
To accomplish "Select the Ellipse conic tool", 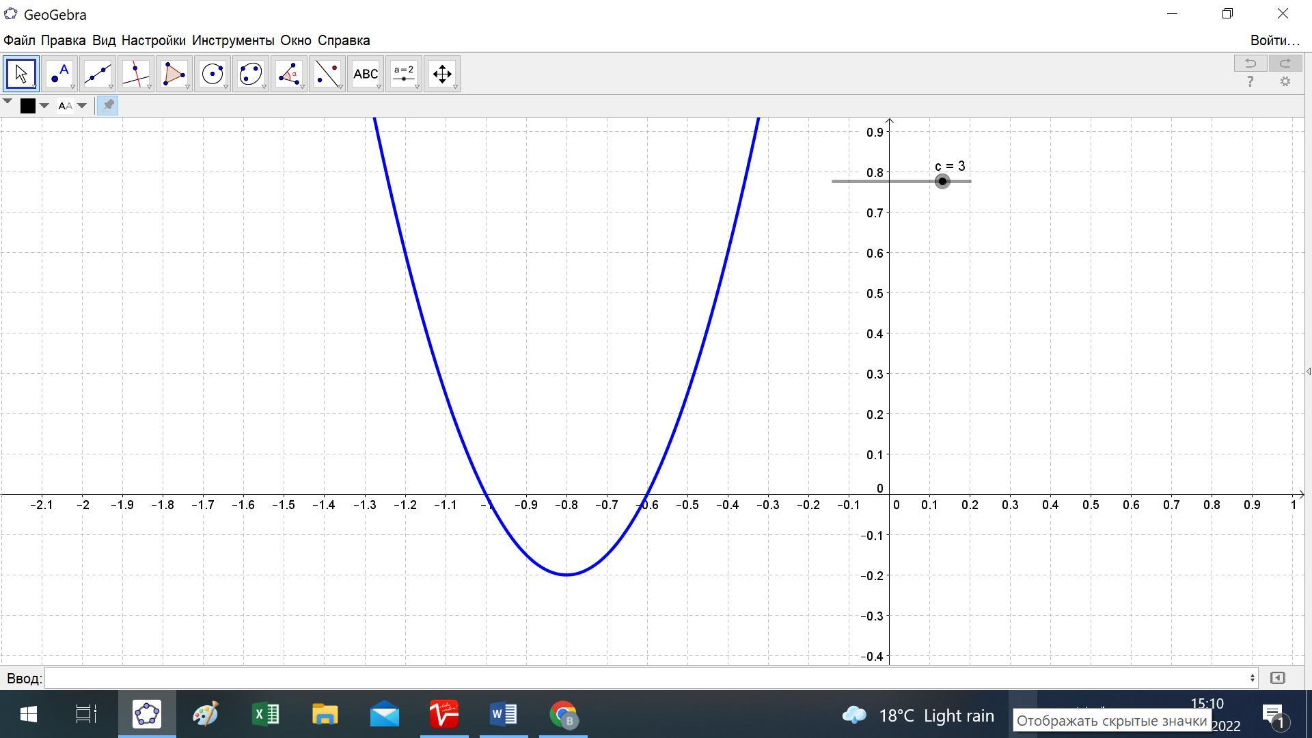I will (x=251, y=74).
